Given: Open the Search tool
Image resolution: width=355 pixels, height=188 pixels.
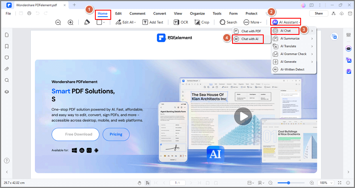Looking at the screenshot, I should pos(228,22).
